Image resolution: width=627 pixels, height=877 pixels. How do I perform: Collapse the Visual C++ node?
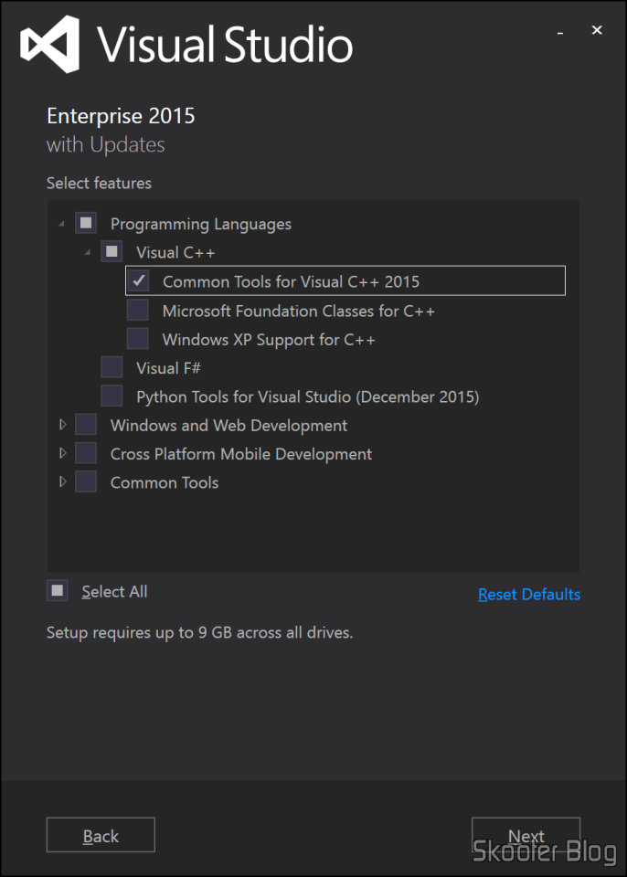[87, 251]
